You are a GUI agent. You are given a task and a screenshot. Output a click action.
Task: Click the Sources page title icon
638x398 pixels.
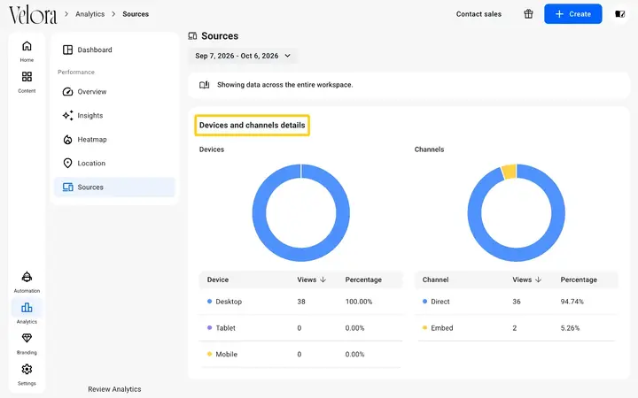192,36
